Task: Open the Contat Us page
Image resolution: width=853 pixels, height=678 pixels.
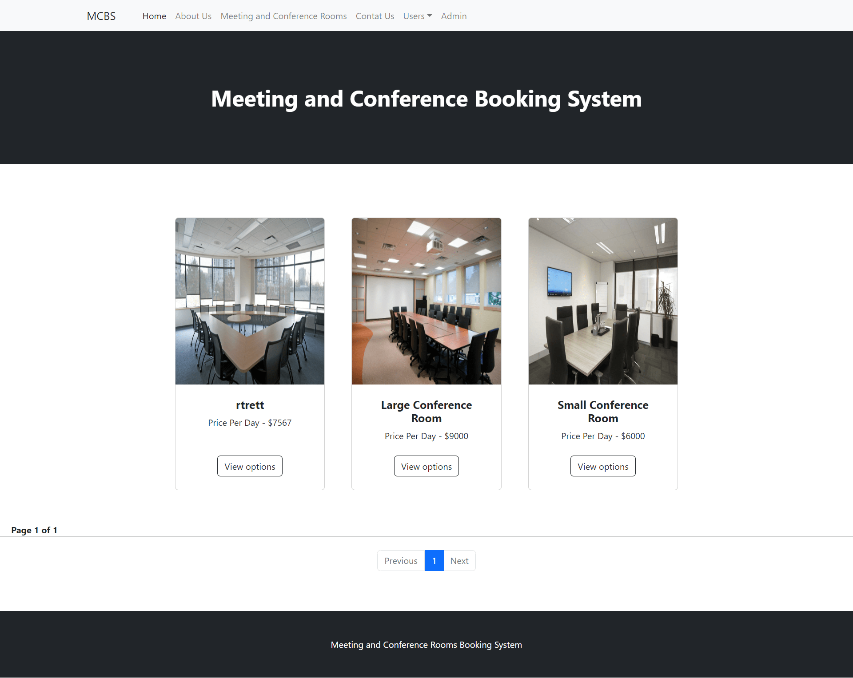Action: 375,16
